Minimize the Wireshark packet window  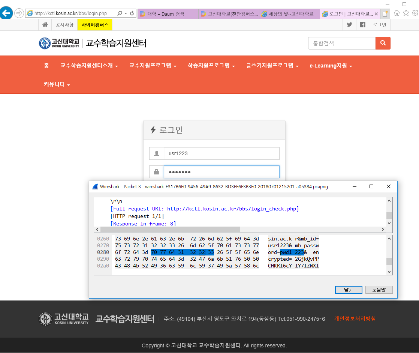click(354, 186)
